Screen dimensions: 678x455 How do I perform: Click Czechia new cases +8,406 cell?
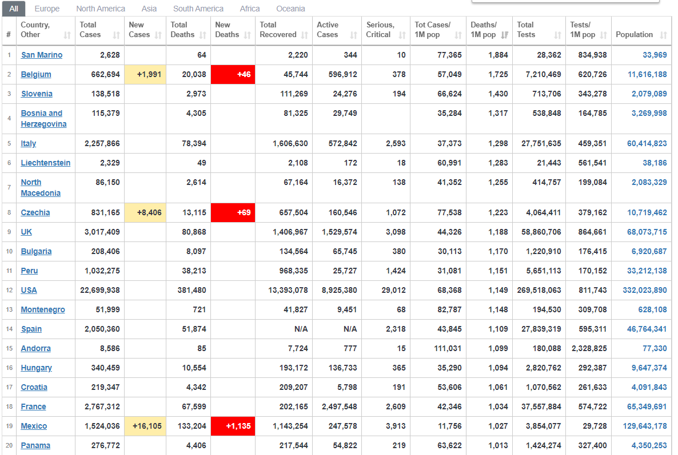point(145,212)
